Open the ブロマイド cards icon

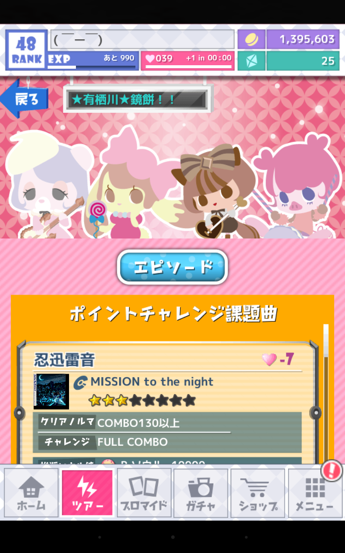pos(144,493)
